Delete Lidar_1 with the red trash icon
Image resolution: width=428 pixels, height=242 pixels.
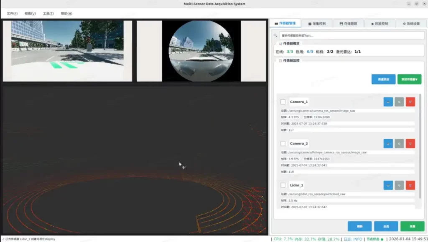tap(410, 185)
